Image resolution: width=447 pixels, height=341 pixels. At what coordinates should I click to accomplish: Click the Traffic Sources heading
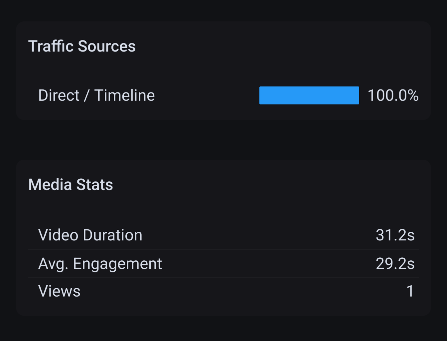[x=82, y=46]
